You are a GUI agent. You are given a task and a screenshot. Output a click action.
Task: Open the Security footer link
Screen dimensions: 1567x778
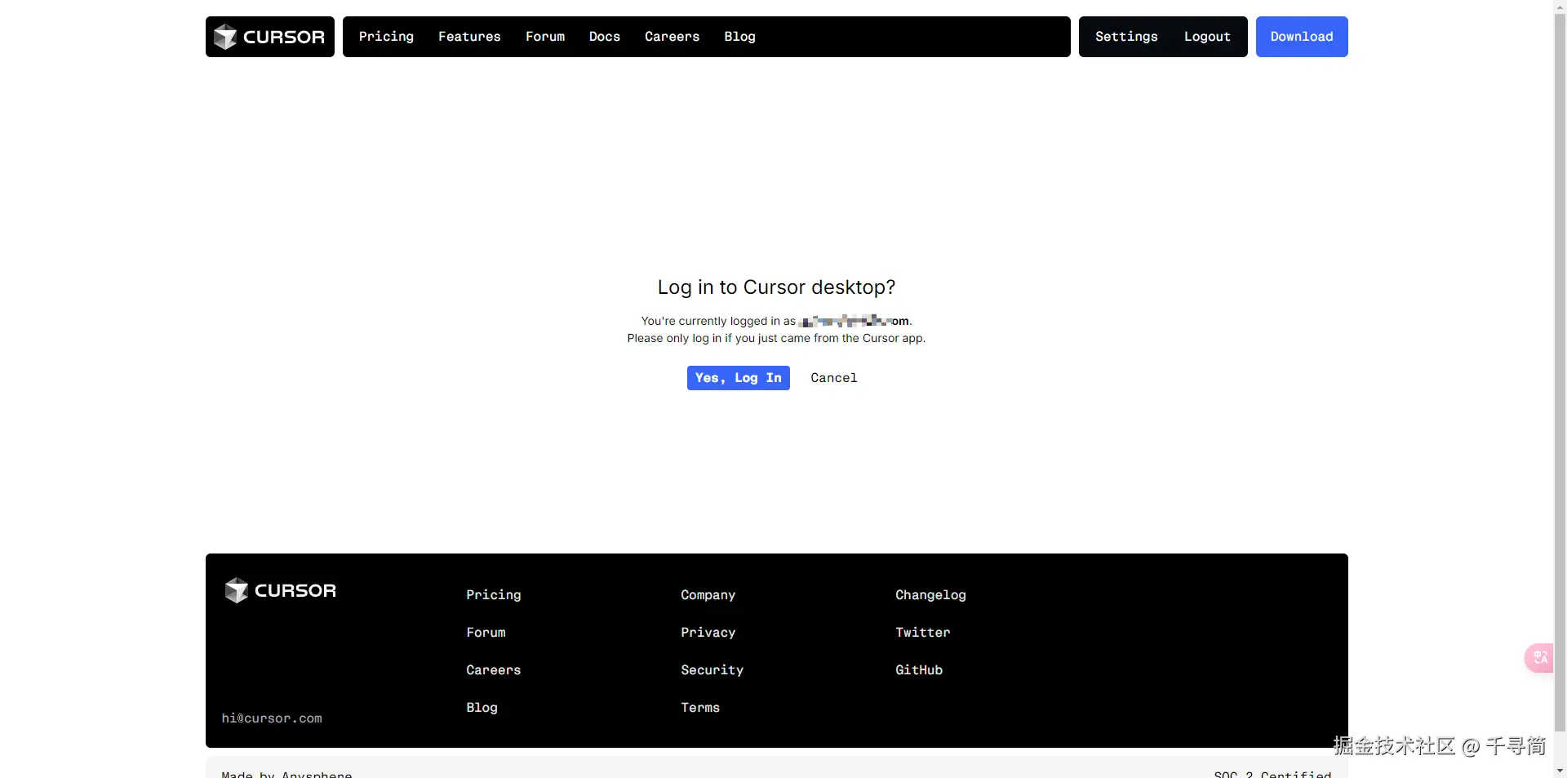coord(712,670)
